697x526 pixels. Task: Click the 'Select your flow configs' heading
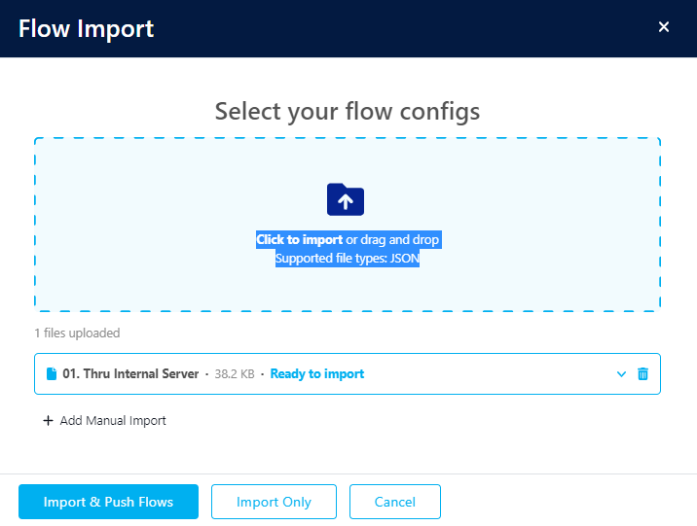(348, 111)
